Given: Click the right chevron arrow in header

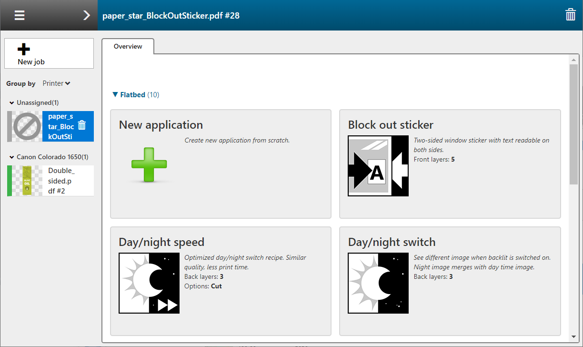Looking at the screenshot, I should tap(86, 15).
